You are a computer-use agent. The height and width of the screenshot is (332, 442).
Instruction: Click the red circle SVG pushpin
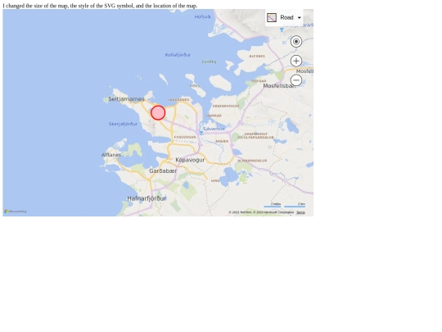[x=158, y=112]
